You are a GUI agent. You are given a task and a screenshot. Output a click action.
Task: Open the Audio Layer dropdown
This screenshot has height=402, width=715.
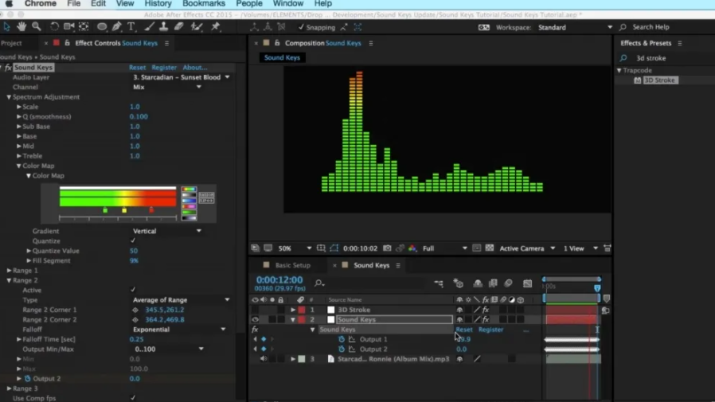[181, 77]
